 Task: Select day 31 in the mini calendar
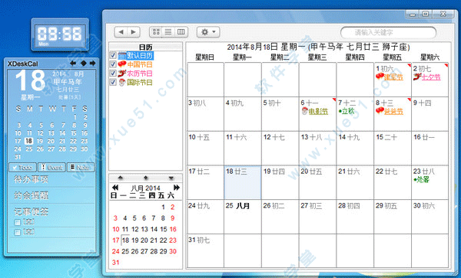[x=116, y=262]
